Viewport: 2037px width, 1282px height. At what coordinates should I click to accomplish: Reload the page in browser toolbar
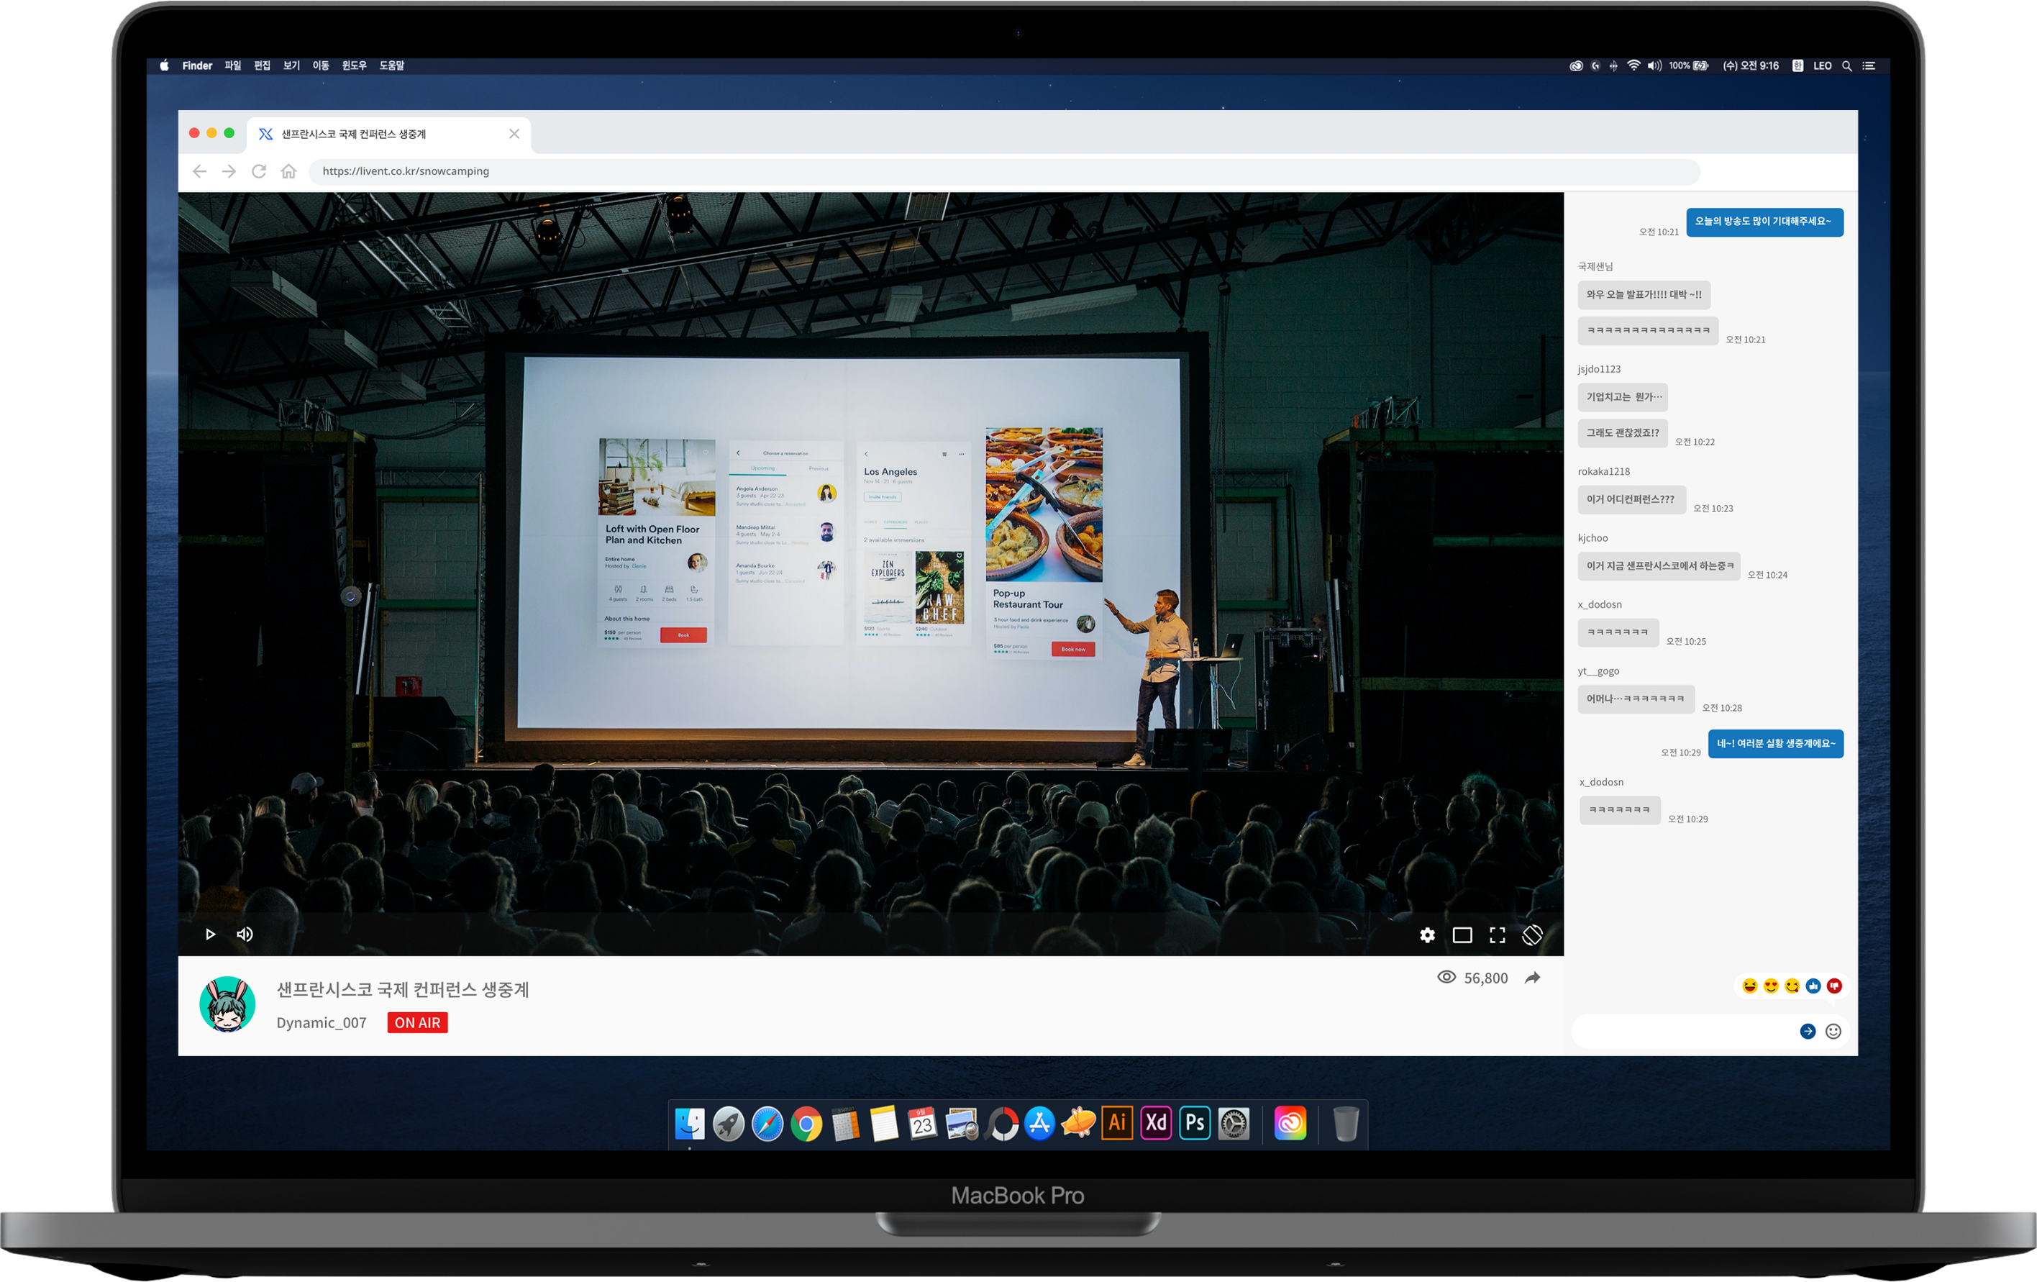point(259,171)
